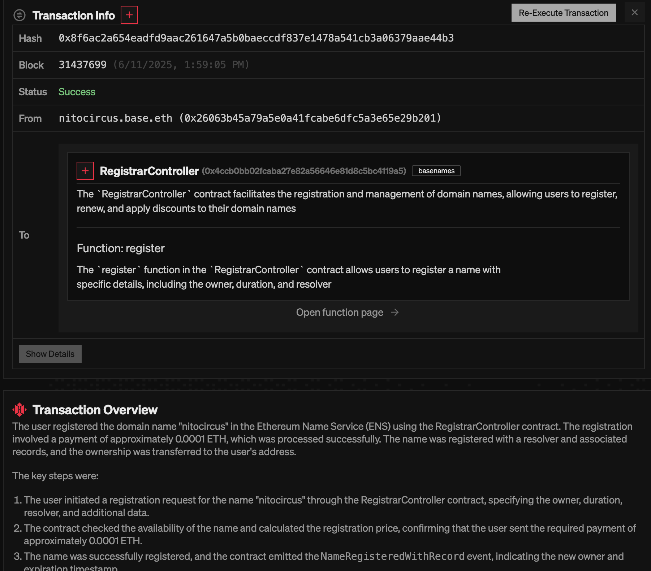The image size is (651, 571).
Task: Click the arrow icon in Open function page
Action: pos(395,313)
